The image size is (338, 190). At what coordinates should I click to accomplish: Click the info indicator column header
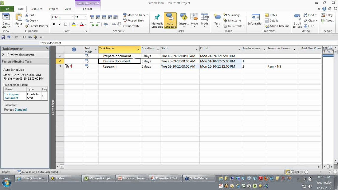(x=74, y=49)
